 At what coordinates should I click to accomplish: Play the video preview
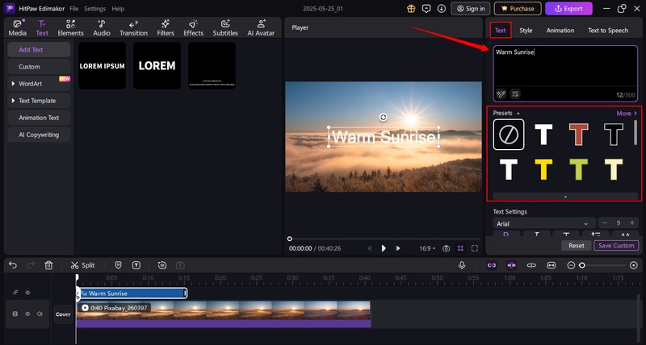coord(384,248)
